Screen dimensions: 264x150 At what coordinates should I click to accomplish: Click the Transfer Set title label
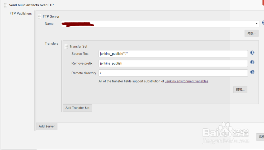point(78,46)
